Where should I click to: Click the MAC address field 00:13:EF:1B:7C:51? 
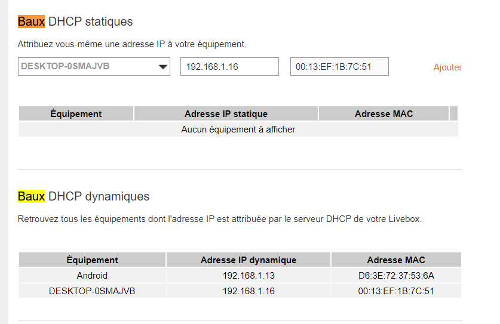click(x=339, y=67)
